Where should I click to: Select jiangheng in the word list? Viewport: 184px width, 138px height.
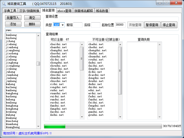(x=13, y=50)
